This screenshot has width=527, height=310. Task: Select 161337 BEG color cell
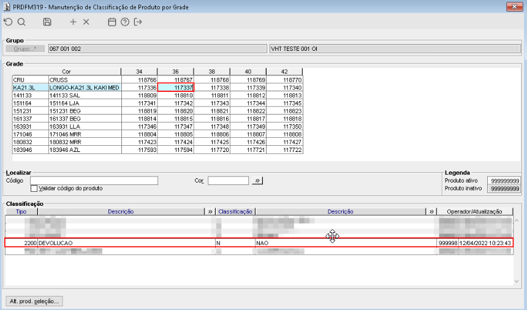coord(85,119)
